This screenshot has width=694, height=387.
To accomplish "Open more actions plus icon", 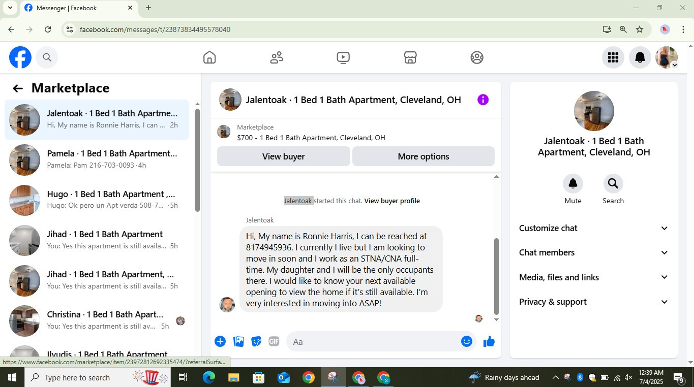I will click(220, 341).
